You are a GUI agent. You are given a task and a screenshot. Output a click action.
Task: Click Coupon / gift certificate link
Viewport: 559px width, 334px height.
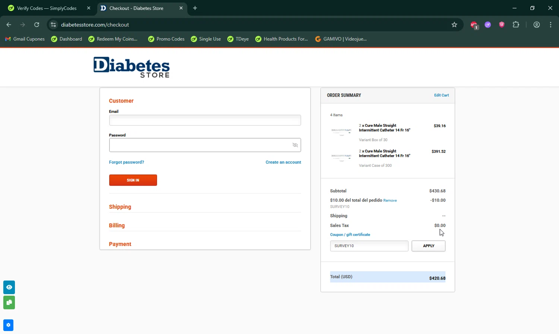350,234
